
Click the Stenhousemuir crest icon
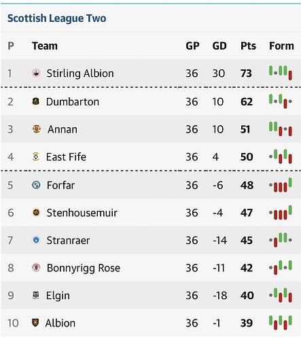36,213
